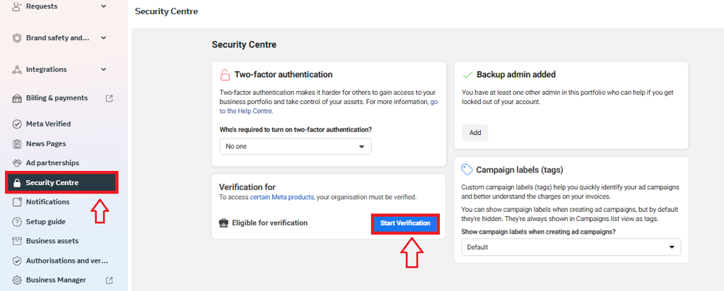Click the Add backup admin button
This screenshot has height=291, width=724.
[475, 133]
